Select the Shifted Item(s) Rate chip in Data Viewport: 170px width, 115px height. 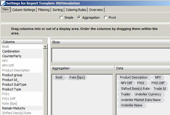pos(135,89)
